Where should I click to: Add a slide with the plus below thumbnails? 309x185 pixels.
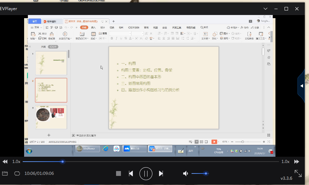(49, 135)
